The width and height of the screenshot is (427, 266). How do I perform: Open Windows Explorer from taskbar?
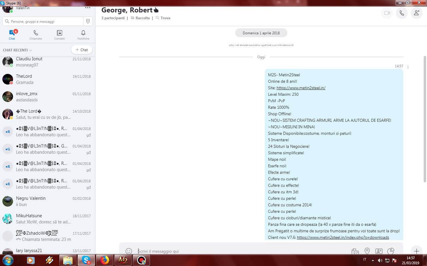68,260
